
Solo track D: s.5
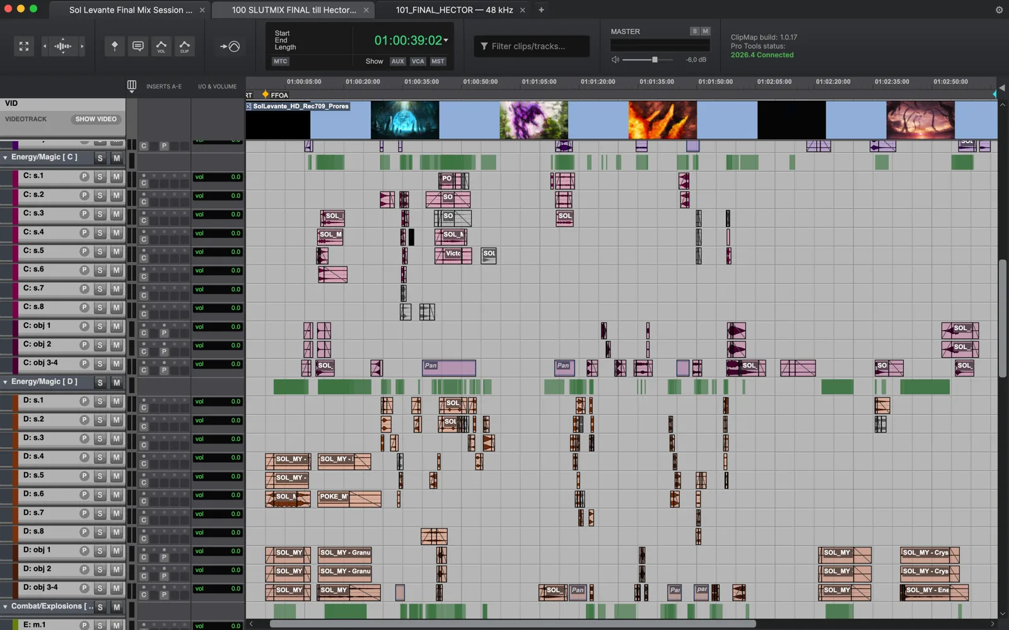pyautogui.click(x=100, y=476)
